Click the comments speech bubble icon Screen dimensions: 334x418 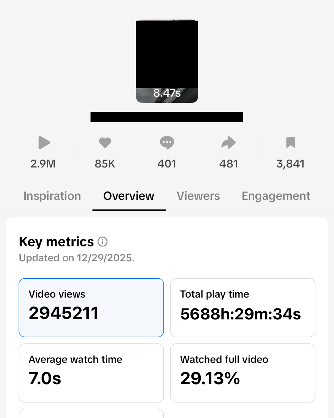click(167, 143)
